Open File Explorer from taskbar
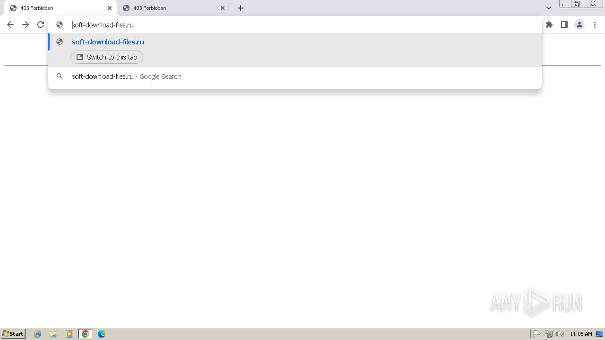Screen dimensions: 605x340 [53, 334]
